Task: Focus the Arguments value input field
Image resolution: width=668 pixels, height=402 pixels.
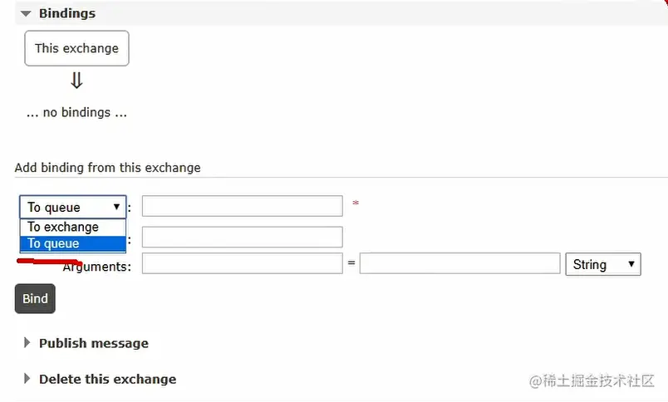Action: [459, 264]
